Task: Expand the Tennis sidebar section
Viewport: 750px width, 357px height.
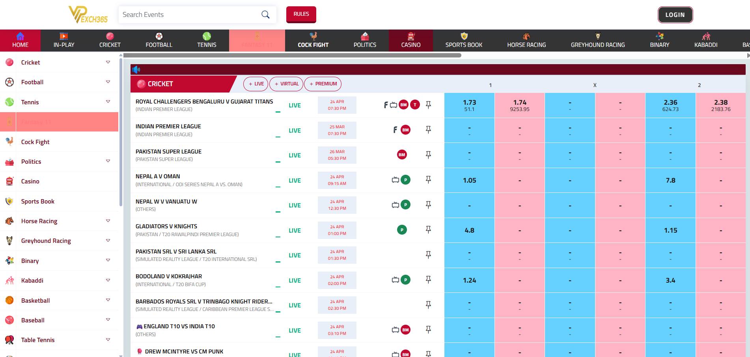Action: pyautogui.click(x=108, y=102)
